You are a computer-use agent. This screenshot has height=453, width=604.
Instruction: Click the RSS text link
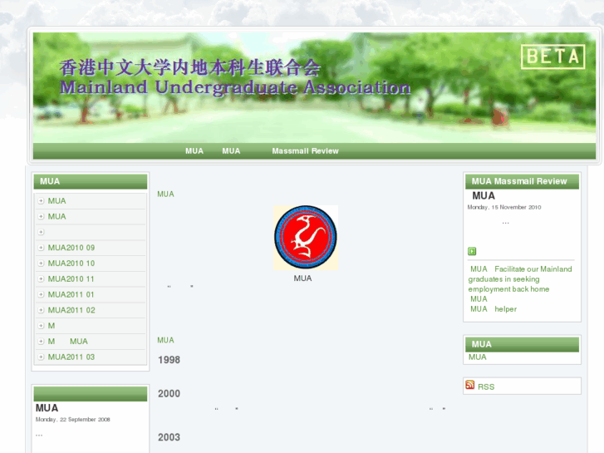tap(486, 387)
